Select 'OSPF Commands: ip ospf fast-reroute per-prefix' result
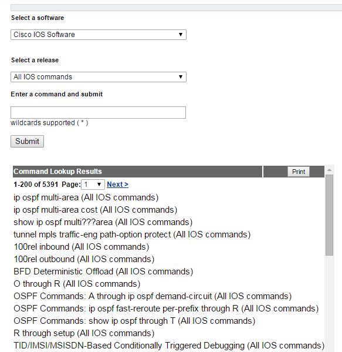The width and height of the screenshot is (342, 352). pyautogui.click(x=166, y=309)
